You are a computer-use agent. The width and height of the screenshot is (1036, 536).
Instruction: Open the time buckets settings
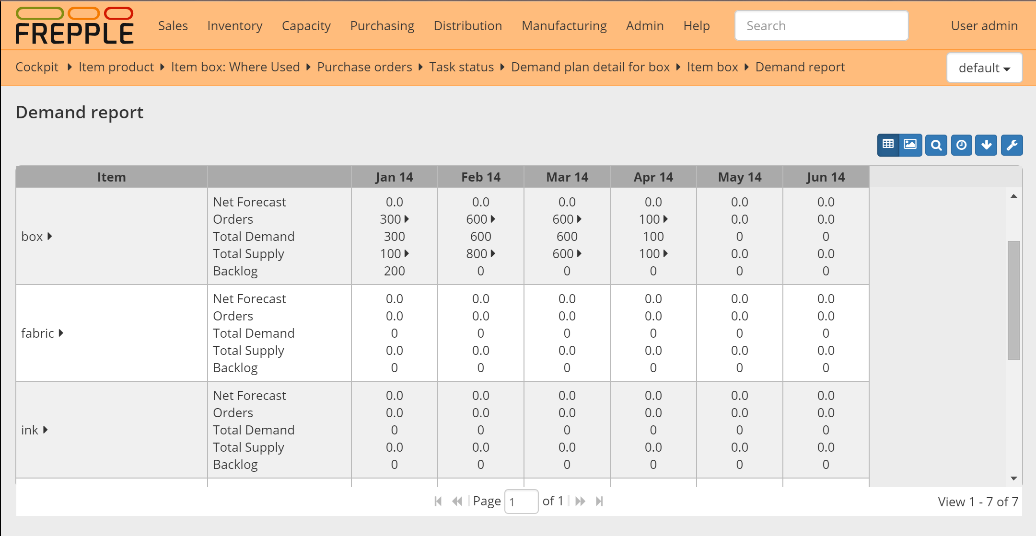[x=961, y=145]
